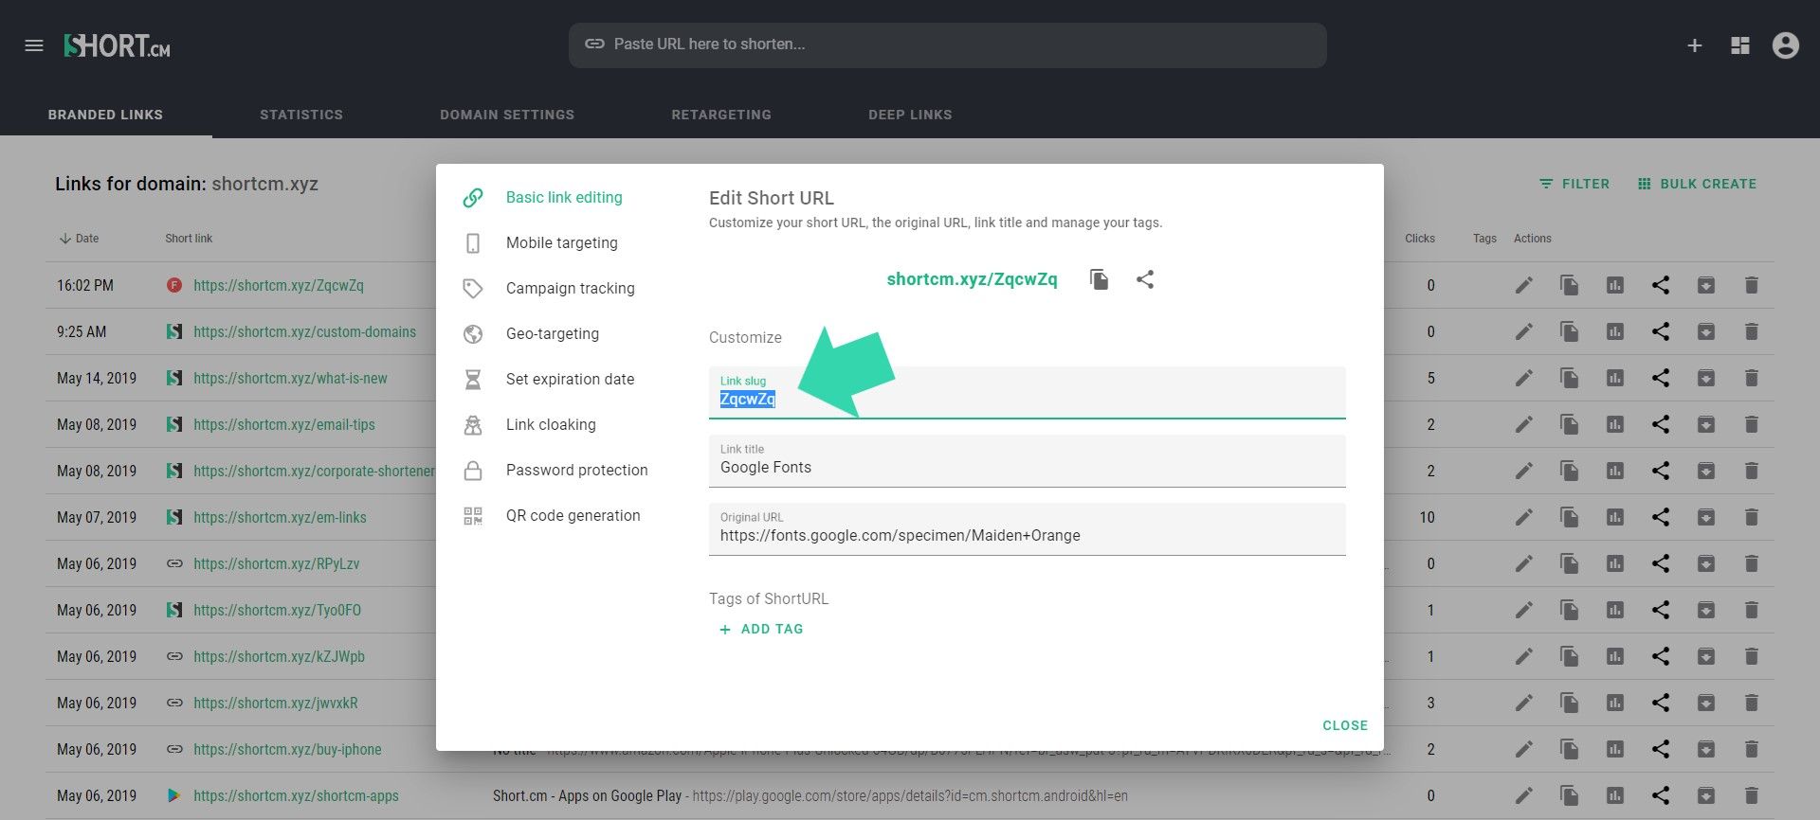Click the '16:02 PM' date cell
This screenshot has height=820, width=1820.
pos(85,285)
